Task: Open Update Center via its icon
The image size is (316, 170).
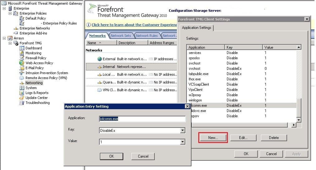Action: point(22,98)
